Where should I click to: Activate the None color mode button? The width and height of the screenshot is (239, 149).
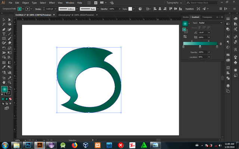(x=10, y=99)
